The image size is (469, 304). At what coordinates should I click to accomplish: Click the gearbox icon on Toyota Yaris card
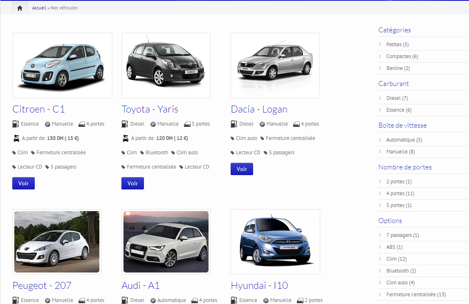[x=153, y=124]
